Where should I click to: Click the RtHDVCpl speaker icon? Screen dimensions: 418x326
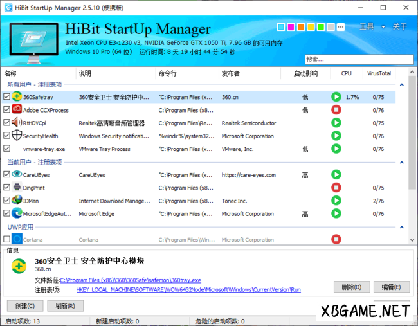17,123
